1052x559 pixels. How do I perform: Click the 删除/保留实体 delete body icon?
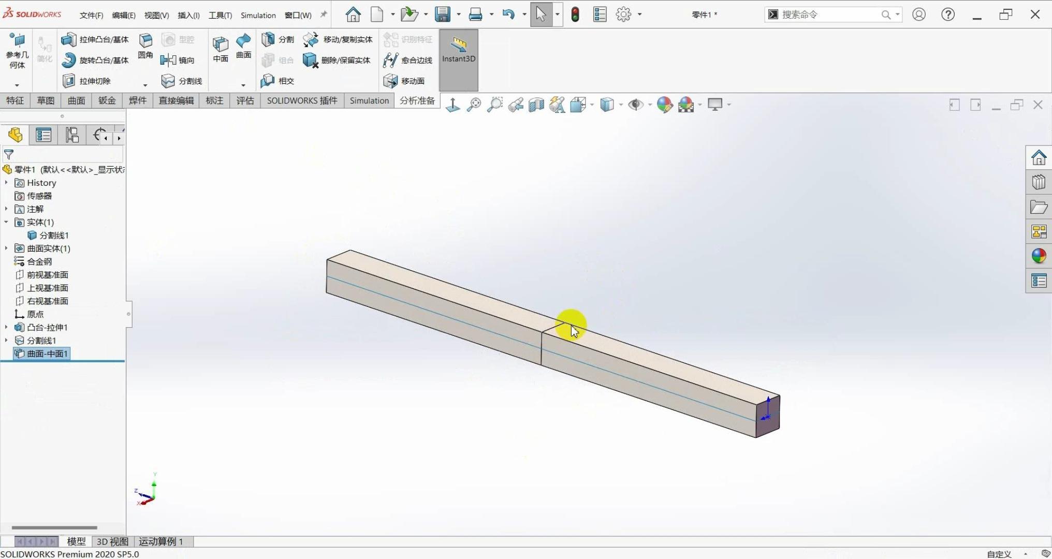pos(310,61)
